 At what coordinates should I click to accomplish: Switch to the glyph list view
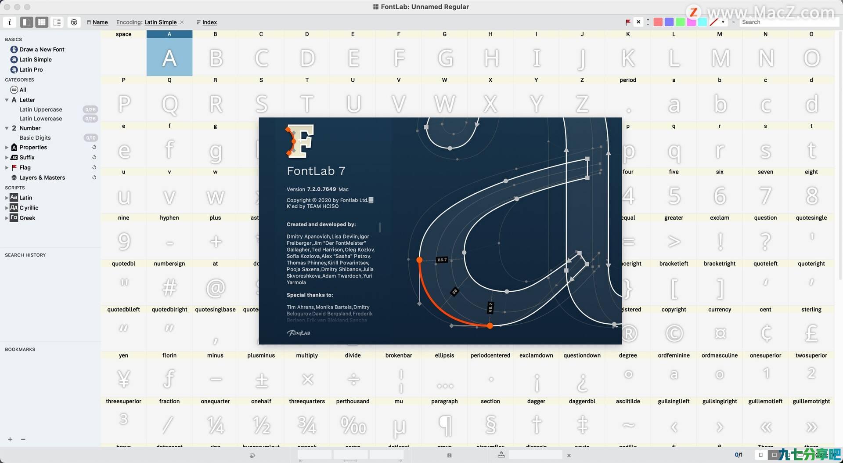tap(57, 22)
